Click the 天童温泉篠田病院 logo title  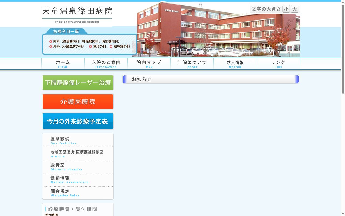77,11
